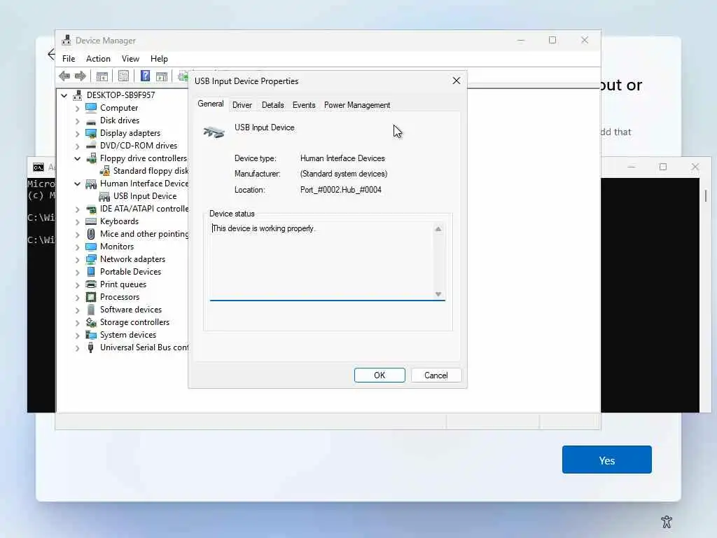This screenshot has width=717, height=538.
Task: Click the blue Yes button in setup window
Action: pyautogui.click(x=607, y=460)
